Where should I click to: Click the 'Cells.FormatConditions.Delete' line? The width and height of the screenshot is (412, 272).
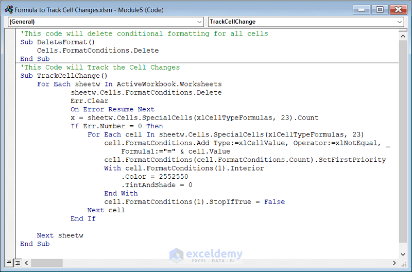coord(98,50)
